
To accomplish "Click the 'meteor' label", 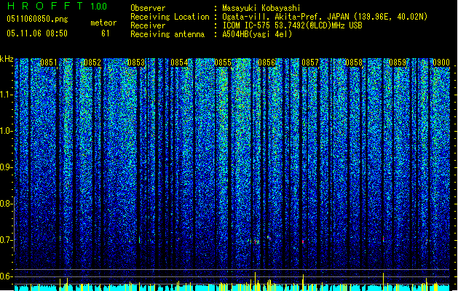I will click(x=103, y=23).
